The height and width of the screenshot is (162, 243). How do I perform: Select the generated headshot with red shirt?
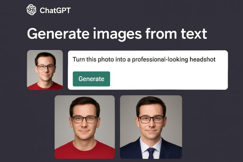85,127
